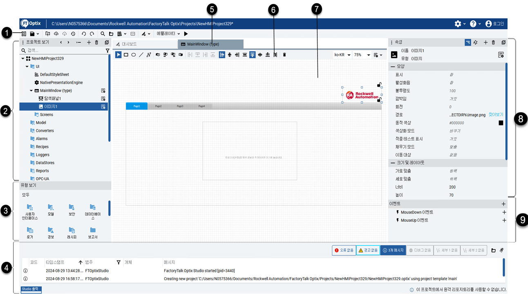Toggle the 3개 메시지 info filter
This screenshot has width=528, height=294.
(x=392, y=250)
